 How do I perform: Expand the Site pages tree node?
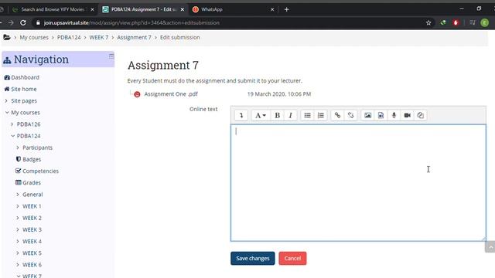point(6,100)
